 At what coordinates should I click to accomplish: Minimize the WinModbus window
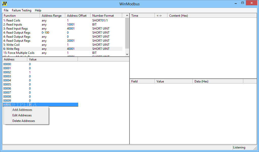[236, 3]
